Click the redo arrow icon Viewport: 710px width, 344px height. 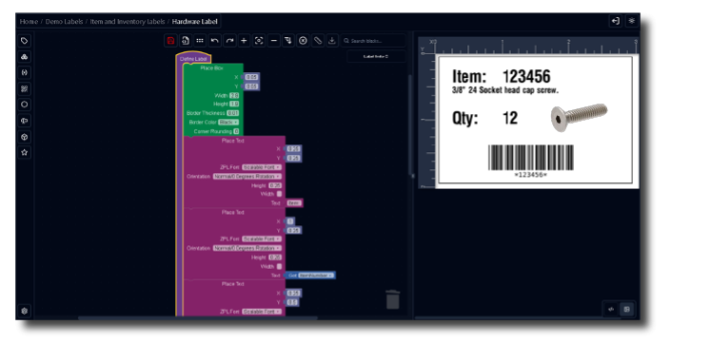click(229, 41)
